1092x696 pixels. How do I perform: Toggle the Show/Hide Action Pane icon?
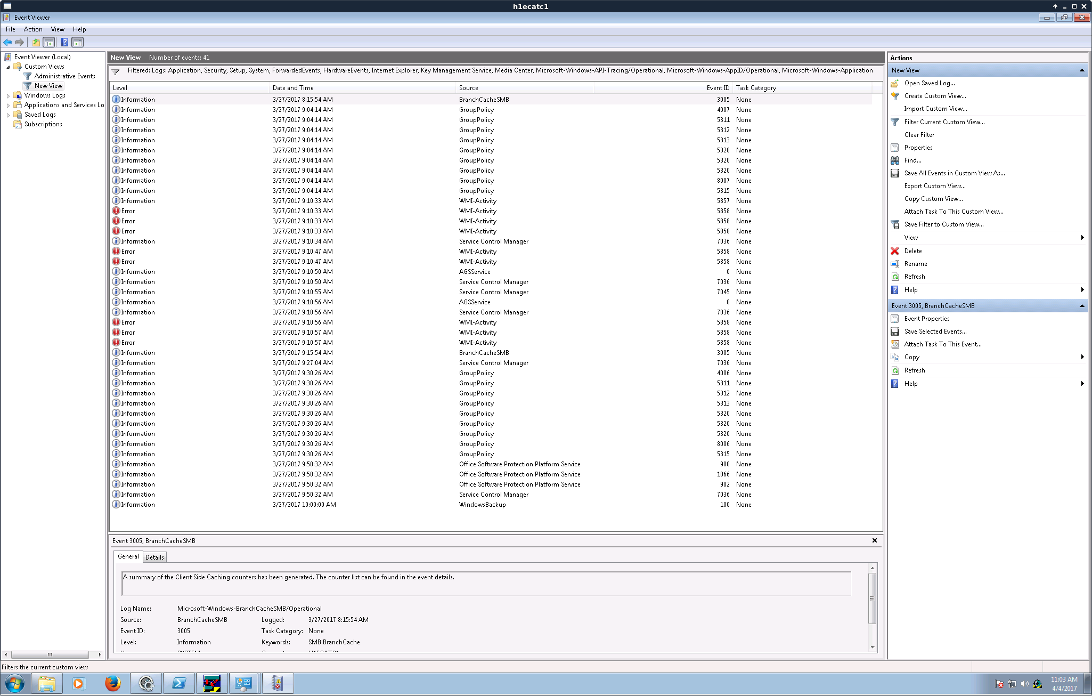tap(78, 42)
